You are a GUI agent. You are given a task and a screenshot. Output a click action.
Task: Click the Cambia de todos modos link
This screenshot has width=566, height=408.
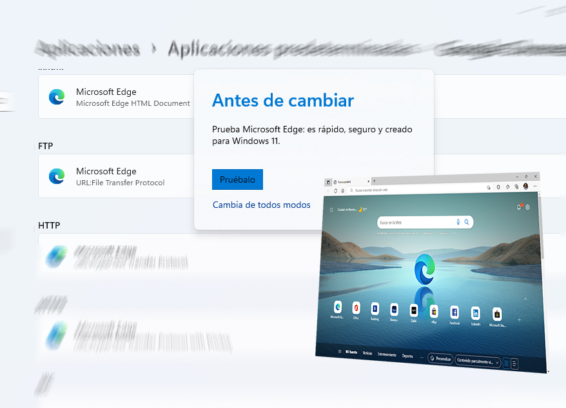click(261, 205)
